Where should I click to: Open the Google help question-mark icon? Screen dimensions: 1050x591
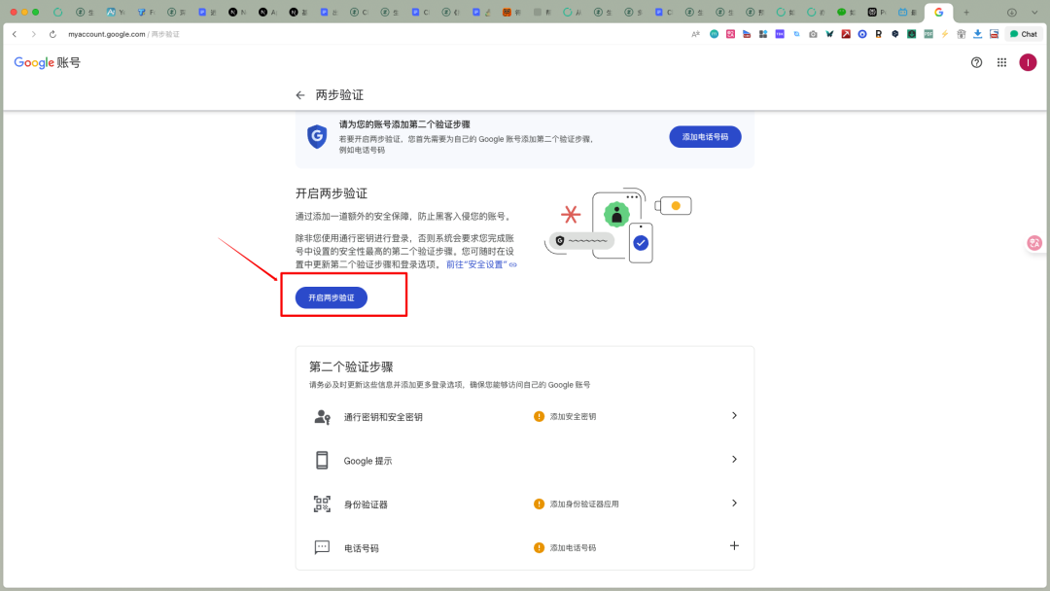click(x=976, y=62)
